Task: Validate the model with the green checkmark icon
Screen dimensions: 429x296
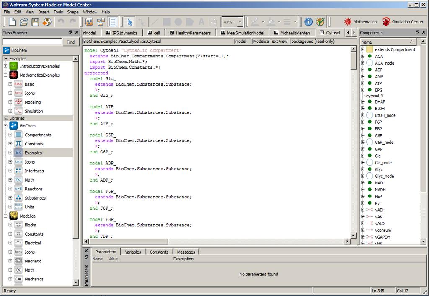Action: point(320,22)
